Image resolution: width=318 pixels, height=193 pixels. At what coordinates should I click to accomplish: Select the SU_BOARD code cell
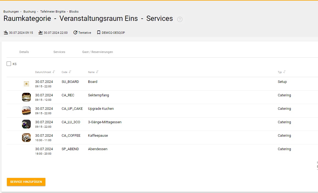70,82
